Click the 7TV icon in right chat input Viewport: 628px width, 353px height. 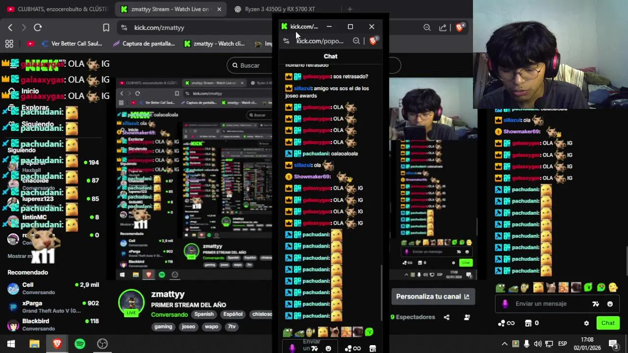click(x=596, y=304)
